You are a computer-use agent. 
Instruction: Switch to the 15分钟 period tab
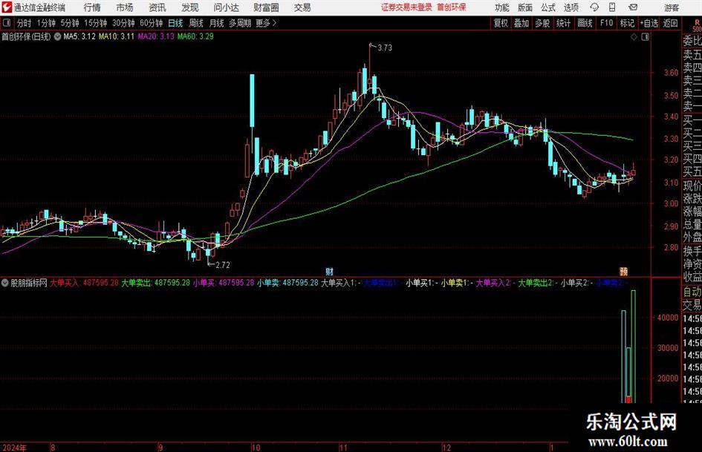click(96, 23)
